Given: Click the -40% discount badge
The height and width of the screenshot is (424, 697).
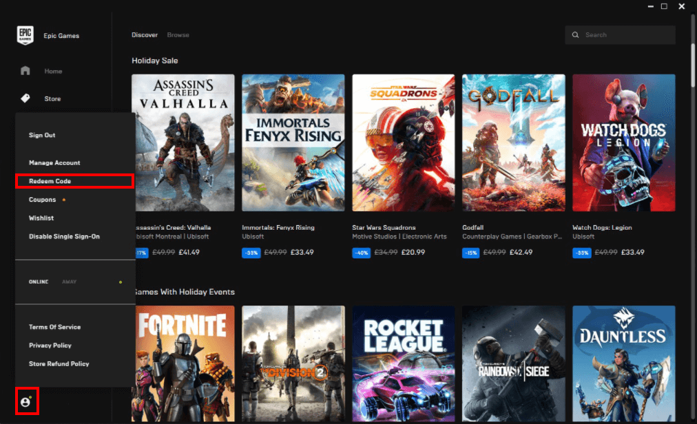Looking at the screenshot, I should point(362,253).
